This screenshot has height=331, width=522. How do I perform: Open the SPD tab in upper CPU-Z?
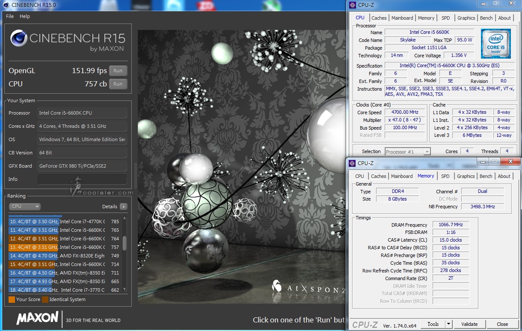point(446,18)
